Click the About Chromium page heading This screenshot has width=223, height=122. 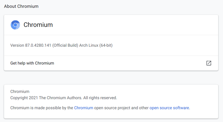(x=21, y=6)
